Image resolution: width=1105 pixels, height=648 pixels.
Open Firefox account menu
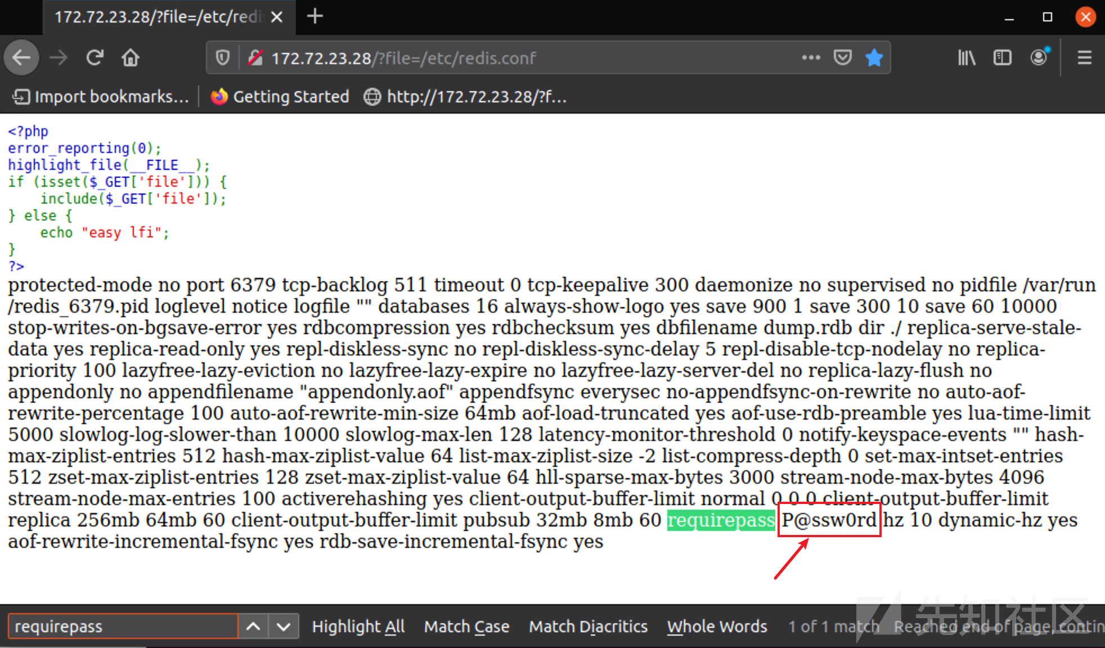pos(1039,57)
